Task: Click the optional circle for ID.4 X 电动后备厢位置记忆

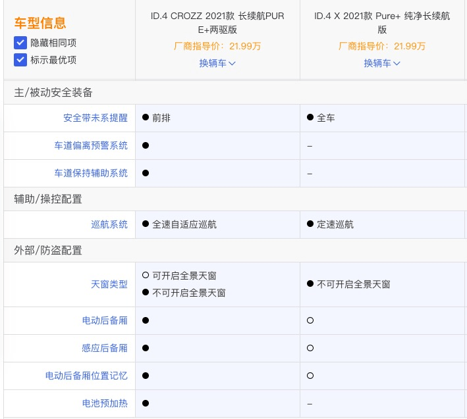Action: [310, 376]
